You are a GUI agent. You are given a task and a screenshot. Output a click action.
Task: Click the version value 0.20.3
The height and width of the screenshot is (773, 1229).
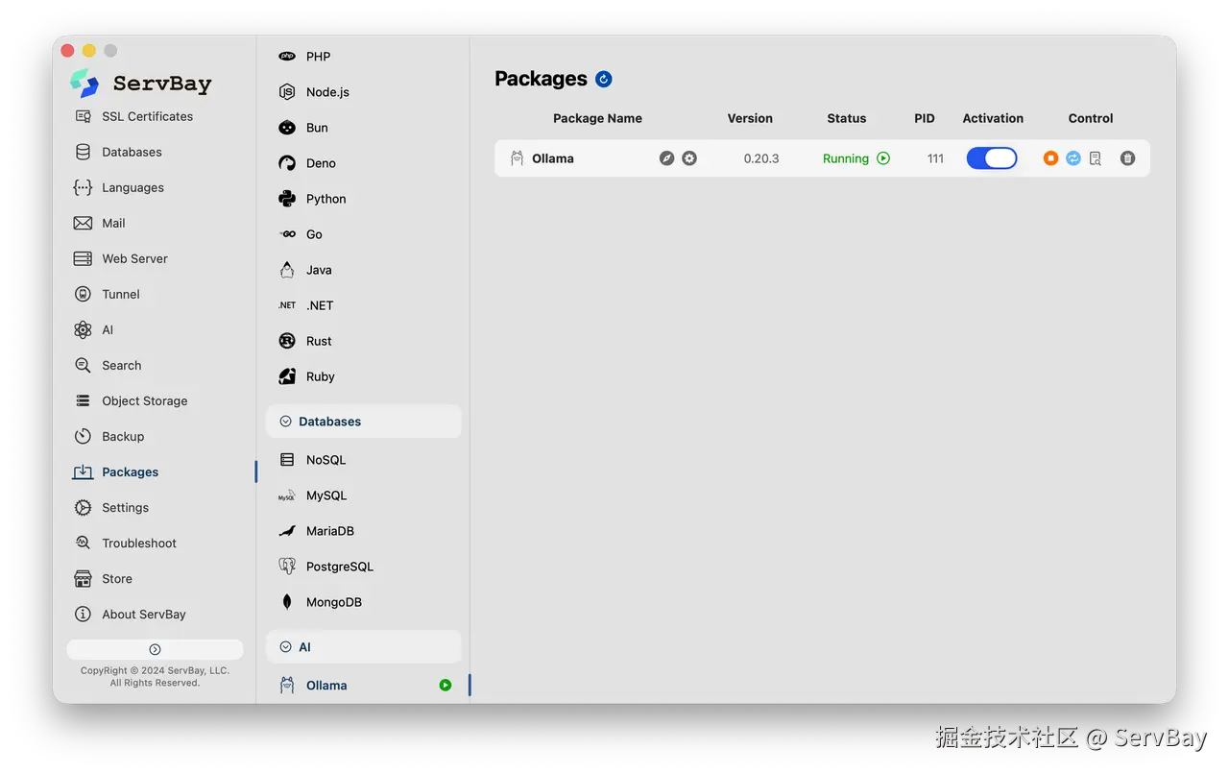click(x=761, y=158)
